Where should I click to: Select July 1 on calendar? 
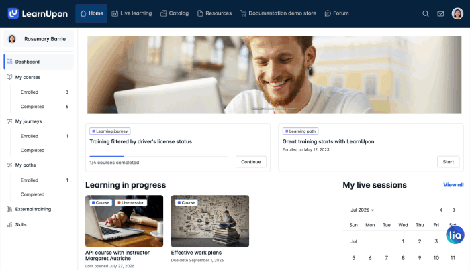(403, 241)
